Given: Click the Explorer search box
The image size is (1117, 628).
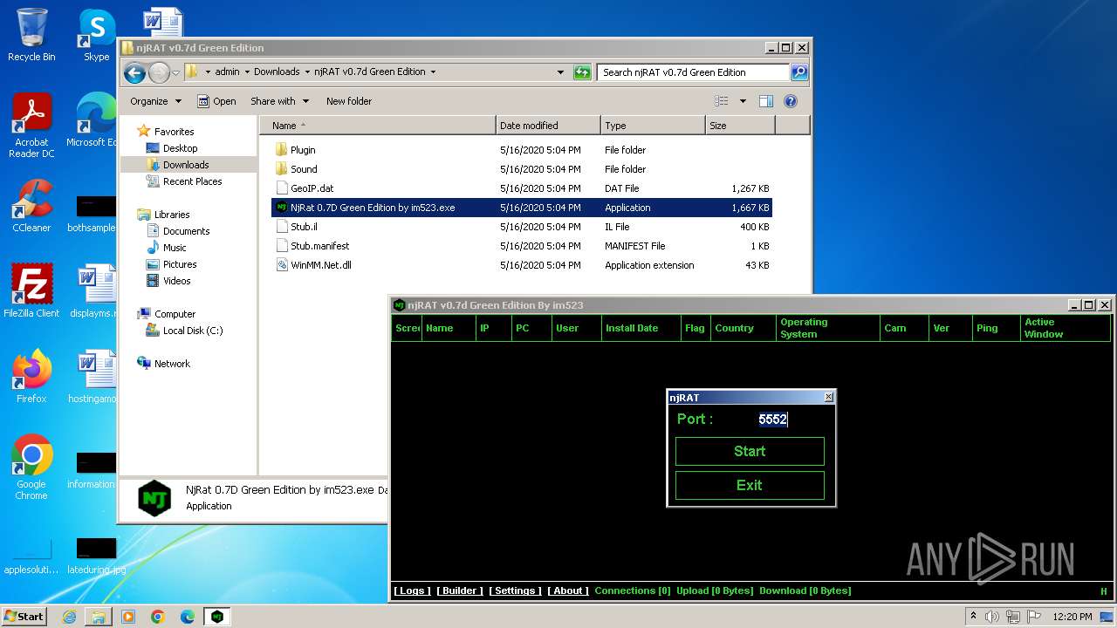Looking at the screenshot, I should point(693,72).
